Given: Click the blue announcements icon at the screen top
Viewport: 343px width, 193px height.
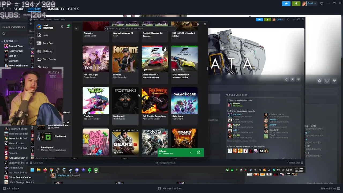Looking at the screenshot, I should 286,3.
